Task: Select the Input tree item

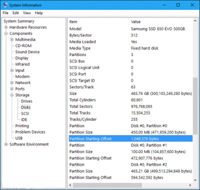Action: pos(20,70)
